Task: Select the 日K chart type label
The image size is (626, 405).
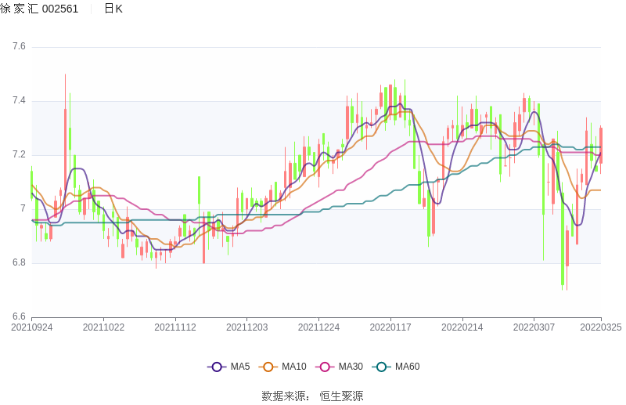Action: [113, 9]
